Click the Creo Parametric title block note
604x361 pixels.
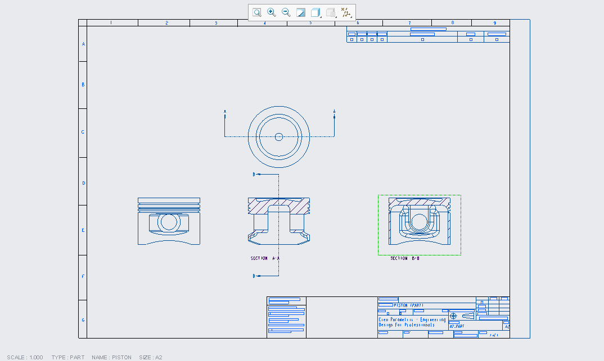click(x=412, y=322)
